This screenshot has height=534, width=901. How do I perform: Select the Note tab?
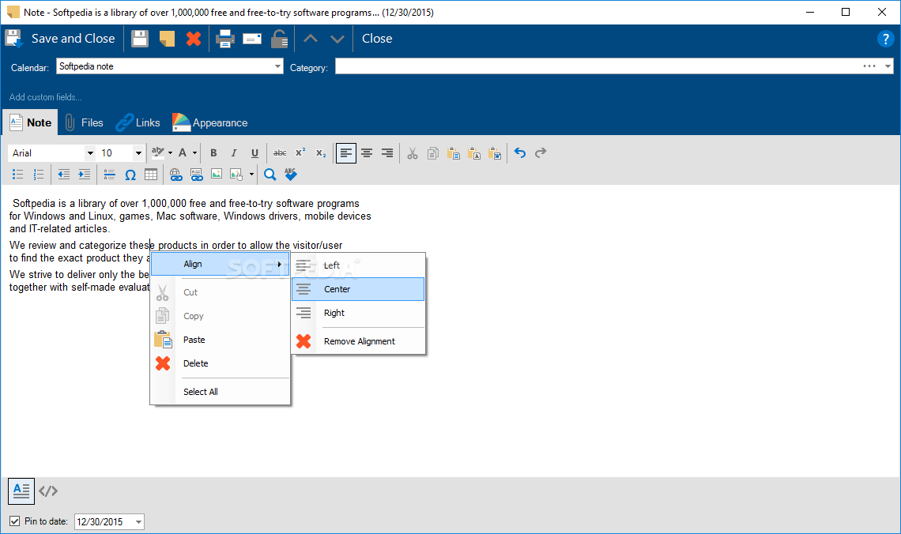[31, 122]
